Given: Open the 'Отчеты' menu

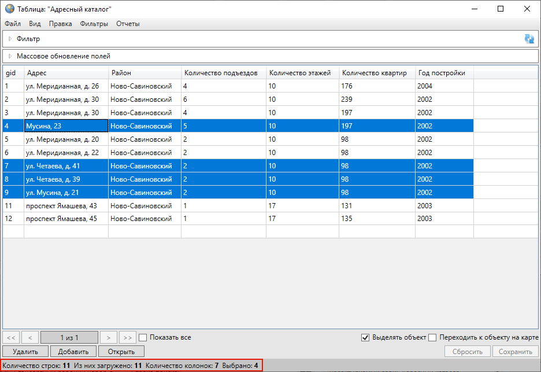Looking at the screenshot, I should pos(128,24).
